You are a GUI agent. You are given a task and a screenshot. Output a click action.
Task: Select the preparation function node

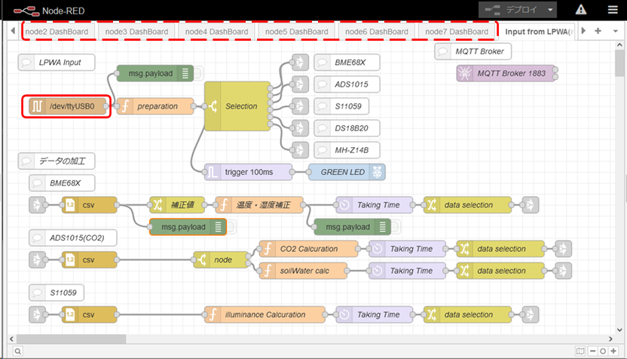pyautogui.click(x=156, y=106)
